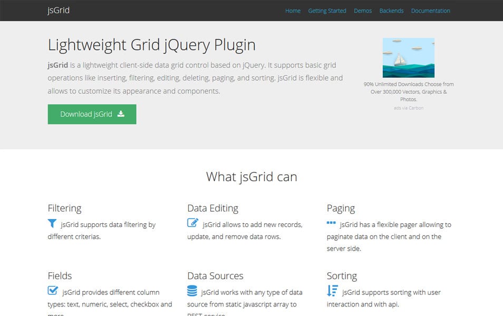Image resolution: width=503 pixels, height=316 pixels.
Task: Open the Getting Started guide
Action: point(327,11)
